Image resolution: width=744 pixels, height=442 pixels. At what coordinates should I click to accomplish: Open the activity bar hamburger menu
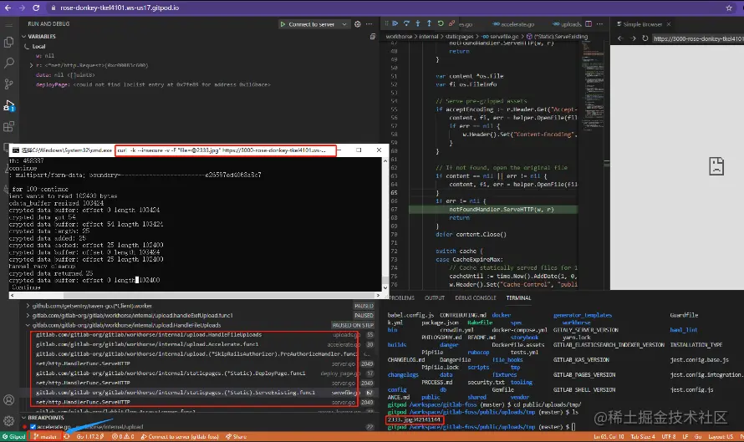pyautogui.click(x=8, y=24)
